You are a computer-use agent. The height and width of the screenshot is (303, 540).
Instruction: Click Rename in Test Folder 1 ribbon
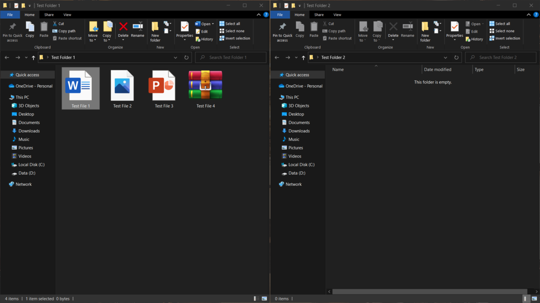click(x=138, y=30)
